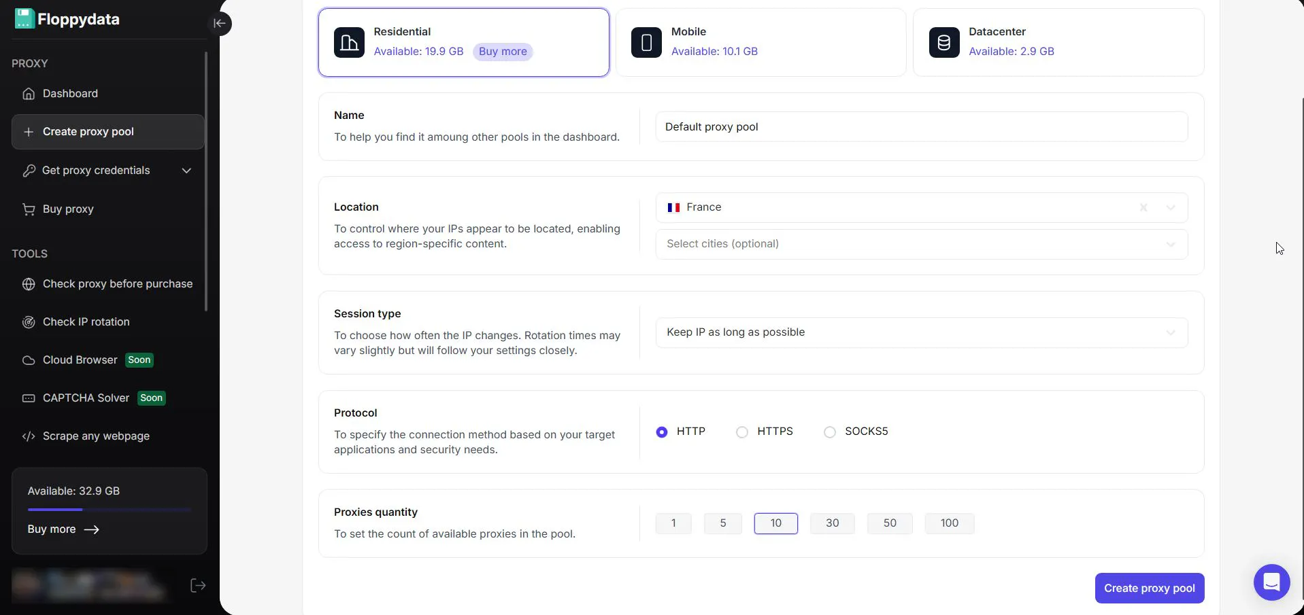Open the Buy proxy menu item
This screenshot has height=615, width=1304.
107,209
